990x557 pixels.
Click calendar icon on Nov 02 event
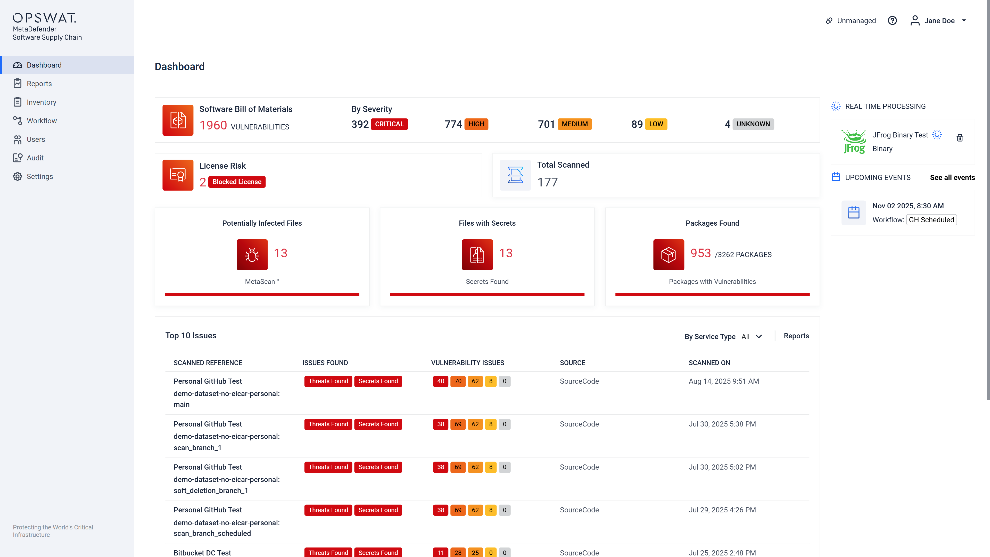pos(854,212)
